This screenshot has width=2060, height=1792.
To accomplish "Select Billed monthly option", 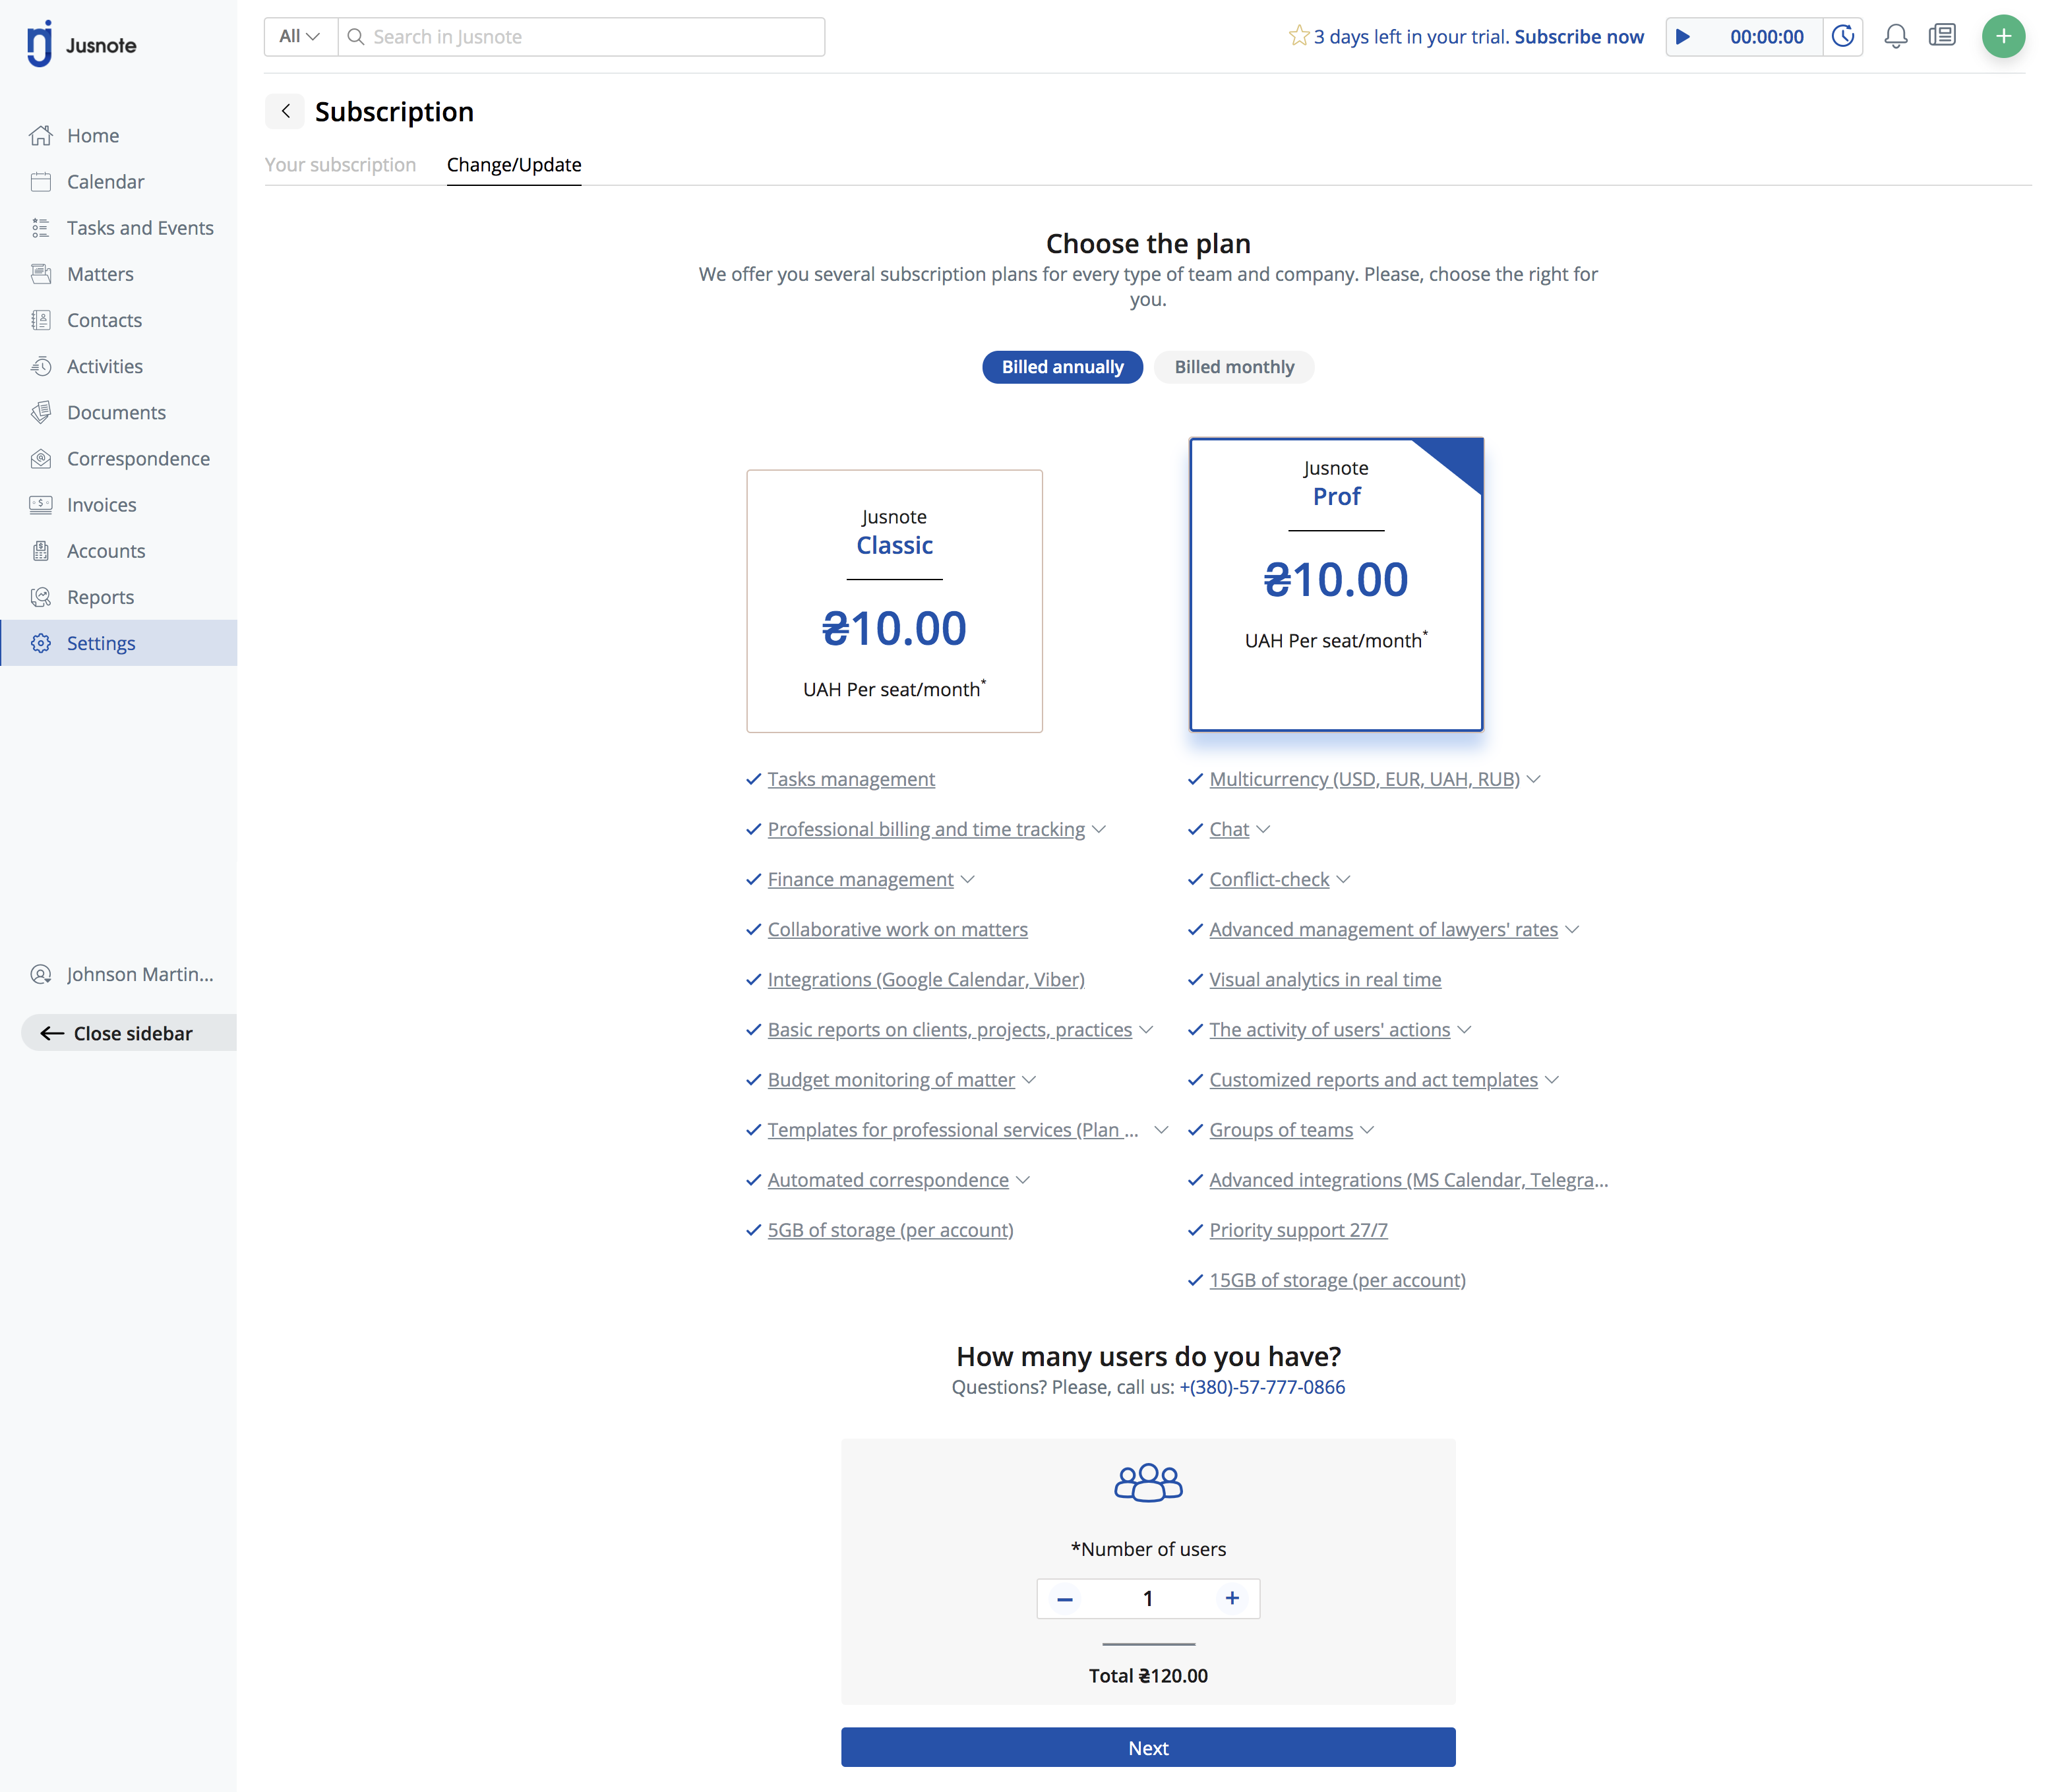I will pos(1234,367).
